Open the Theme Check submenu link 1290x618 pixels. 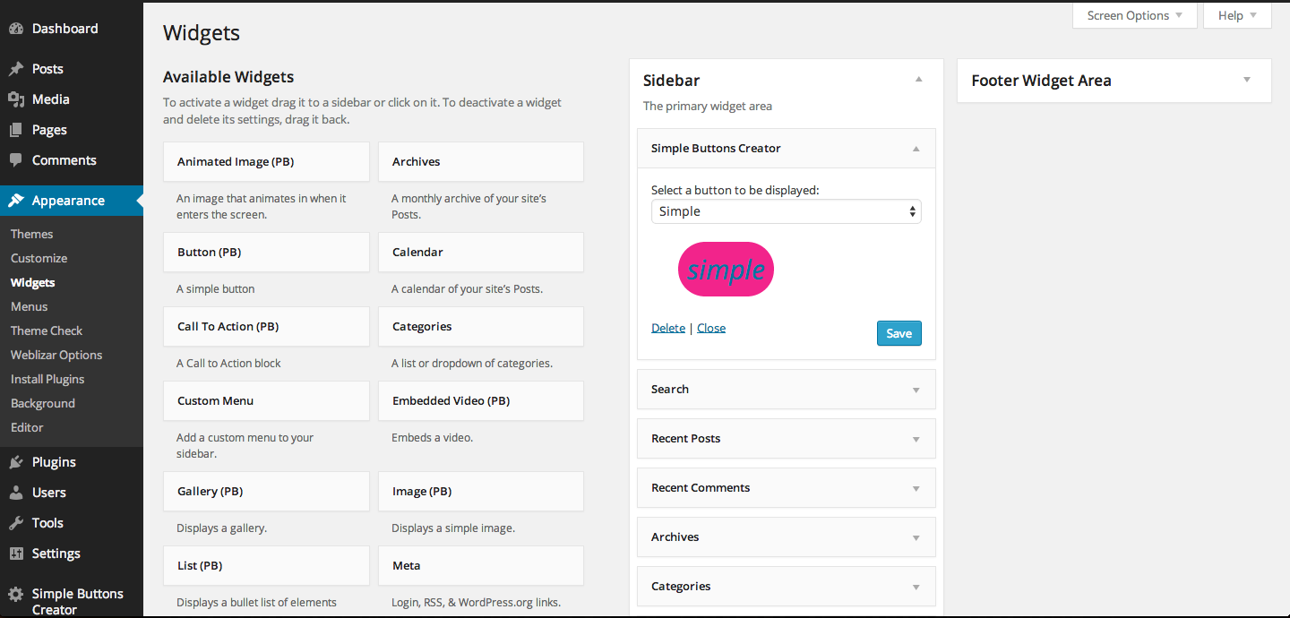pos(47,330)
